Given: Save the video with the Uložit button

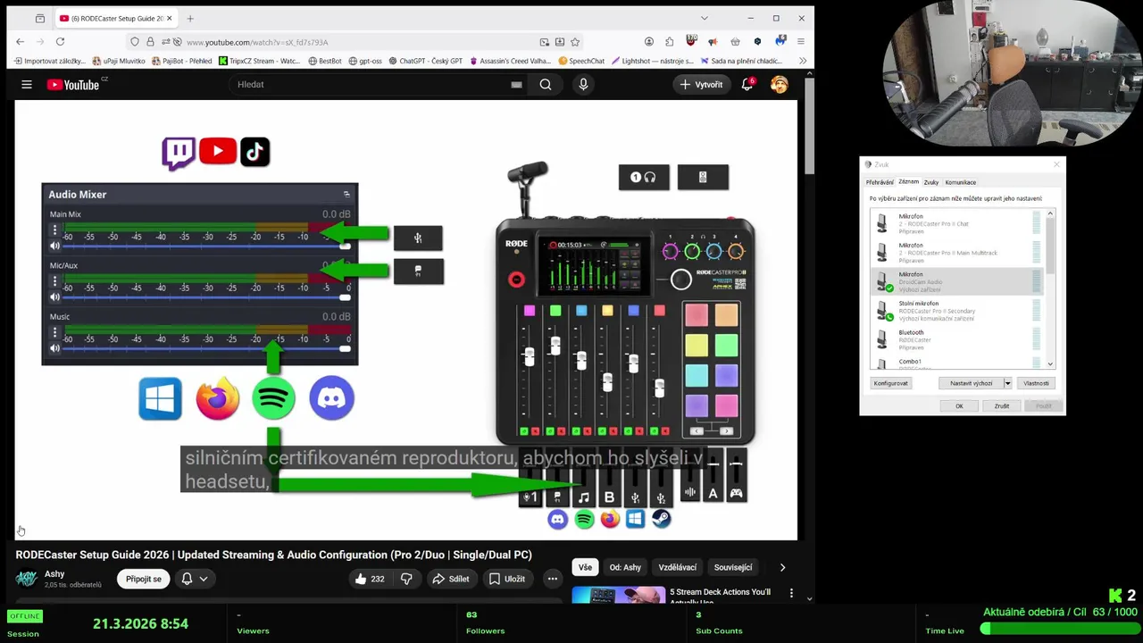Looking at the screenshot, I should [506, 579].
